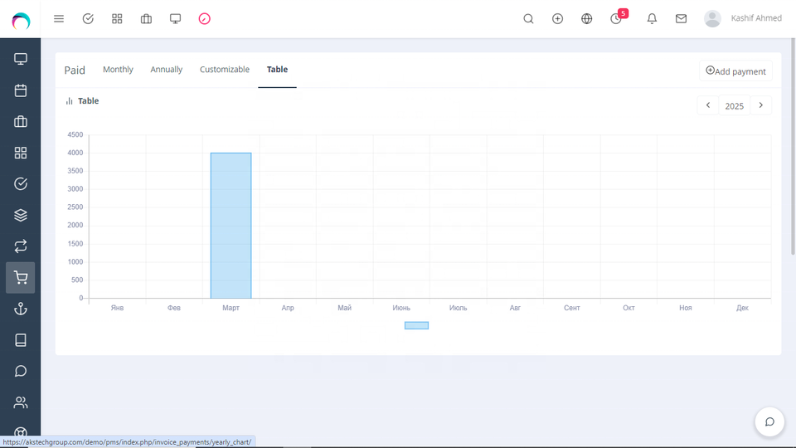Screen dimensions: 796x448
Task: Switch to the Customizable tab
Action: pos(225,70)
